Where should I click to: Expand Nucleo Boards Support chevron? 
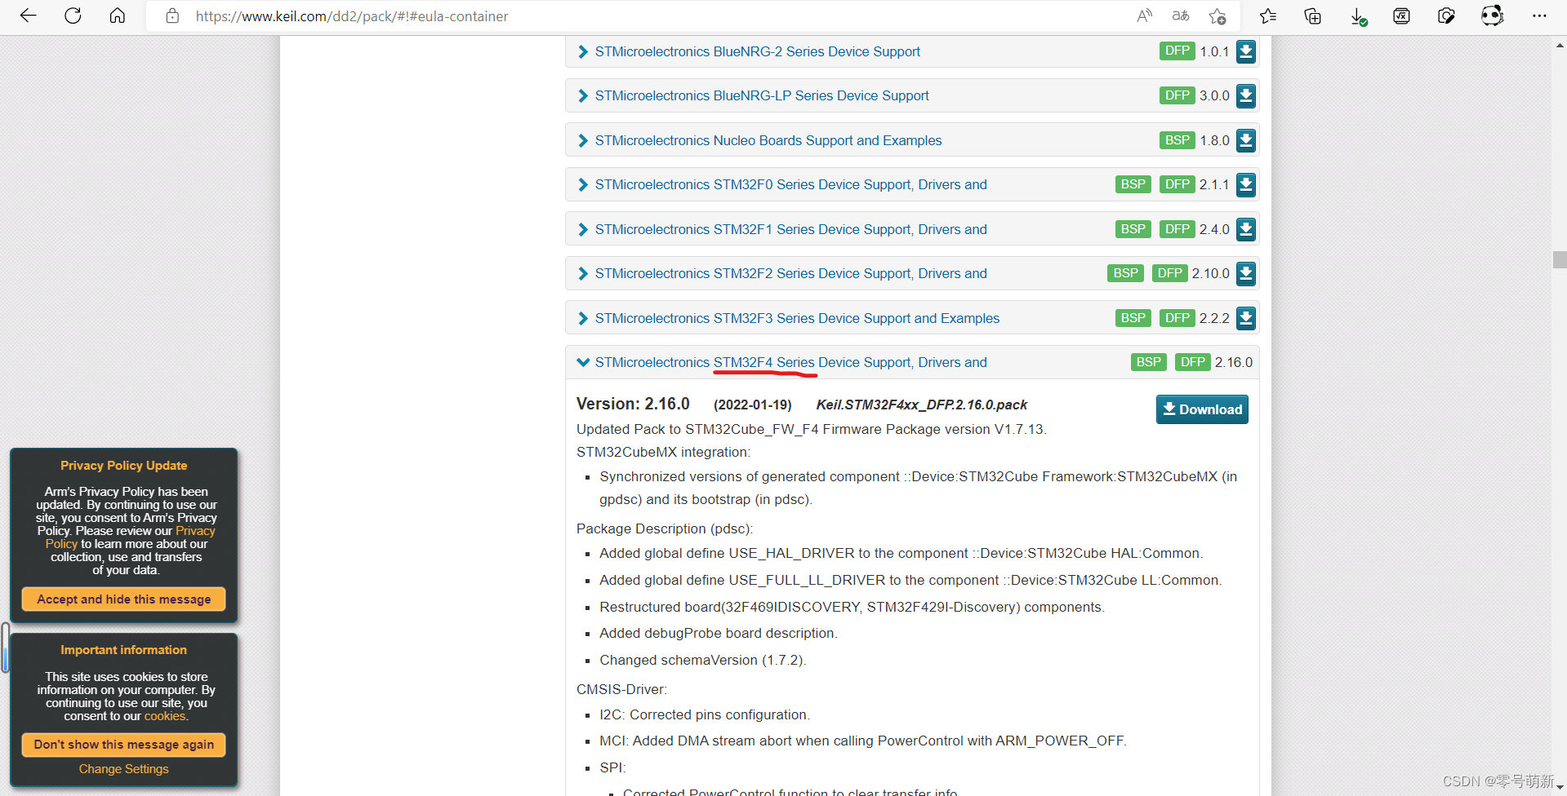coord(583,140)
